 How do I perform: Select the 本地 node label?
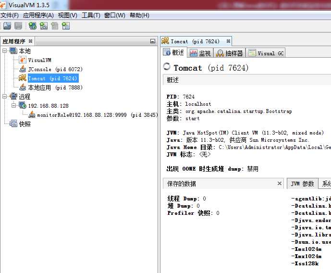pyautogui.click(x=25, y=51)
